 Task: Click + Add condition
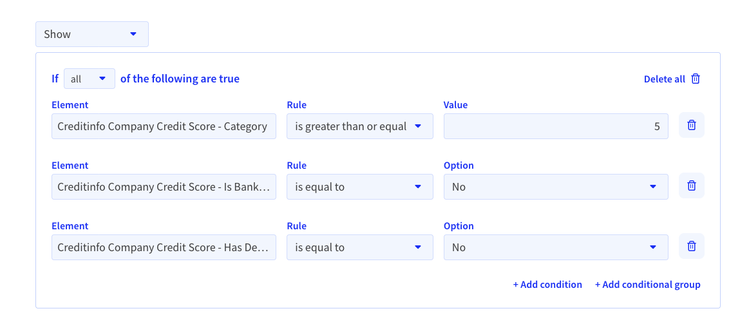click(x=547, y=285)
